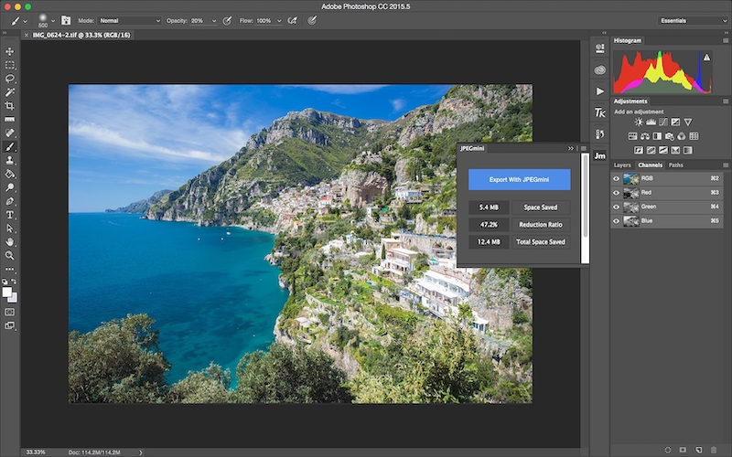732x457 pixels.
Task: Switch to the Layers tab
Action: point(622,165)
